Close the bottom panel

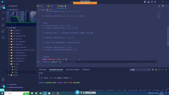166,70
